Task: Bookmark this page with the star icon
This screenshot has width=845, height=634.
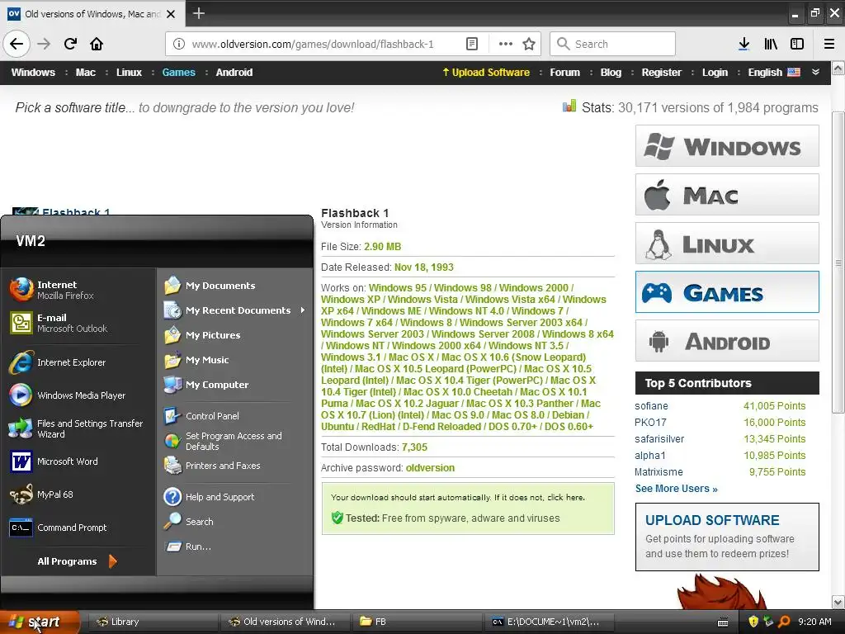Action: [x=529, y=44]
